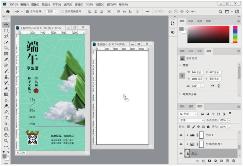Click the delete layer trash icon
Viewport: 243px width, 166px height.
pyautogui.click(x=233, y=161)
